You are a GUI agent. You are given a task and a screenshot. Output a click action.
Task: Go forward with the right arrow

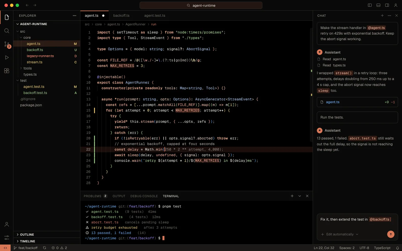pyautogui.click(x=35, y=5)
